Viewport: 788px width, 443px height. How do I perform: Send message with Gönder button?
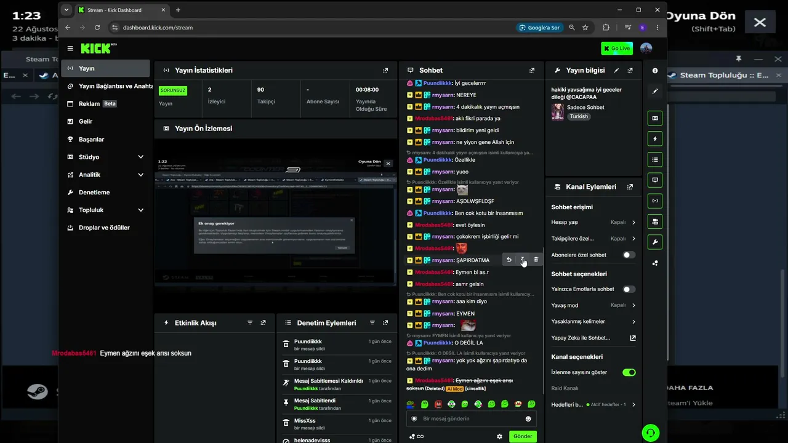(x=523, y=437)
